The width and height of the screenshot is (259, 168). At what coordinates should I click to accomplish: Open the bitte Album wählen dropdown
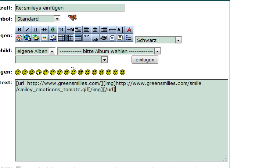(x=109, y=51)
